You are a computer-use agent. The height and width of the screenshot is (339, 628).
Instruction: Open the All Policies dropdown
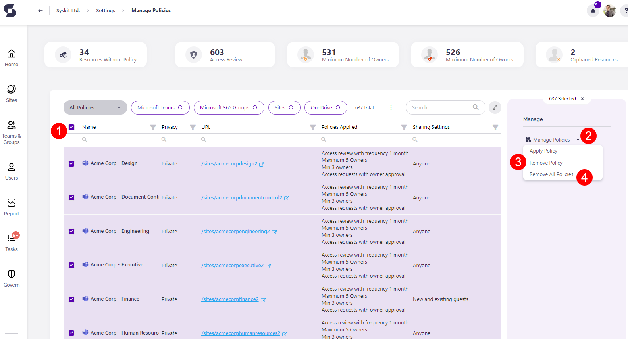pyautogui.click(x=95, y=107)
